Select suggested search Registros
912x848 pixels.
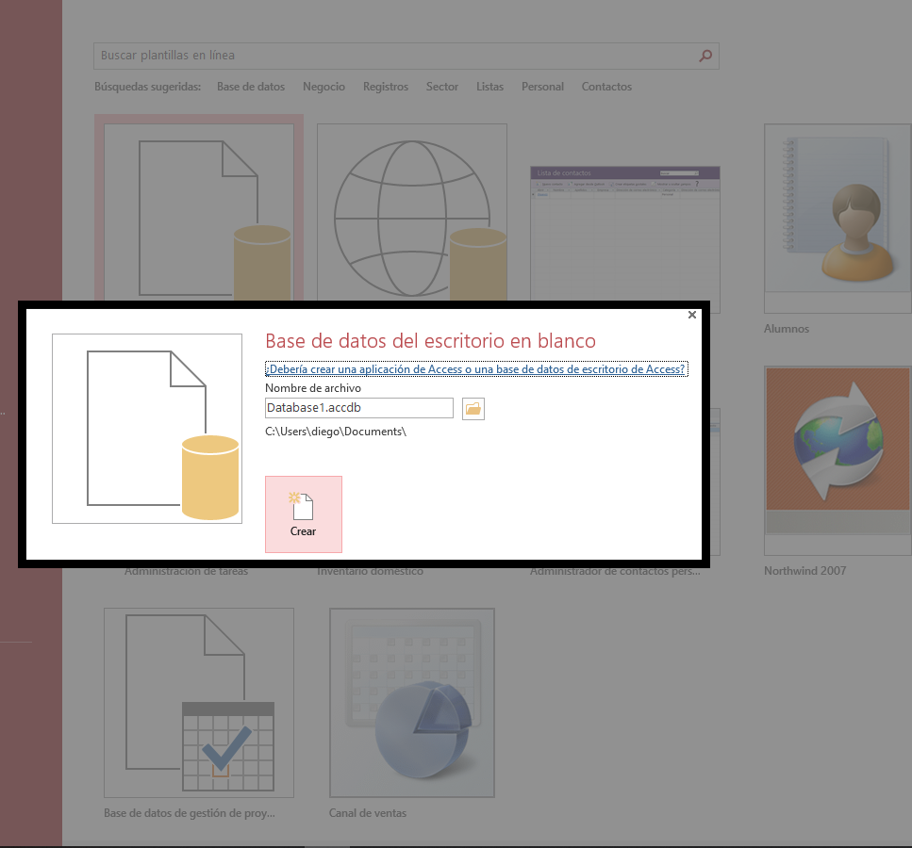pos(386,87)
